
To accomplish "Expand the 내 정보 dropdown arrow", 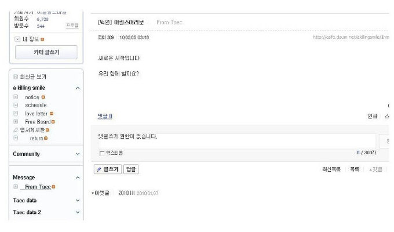I will click(17, 39).
